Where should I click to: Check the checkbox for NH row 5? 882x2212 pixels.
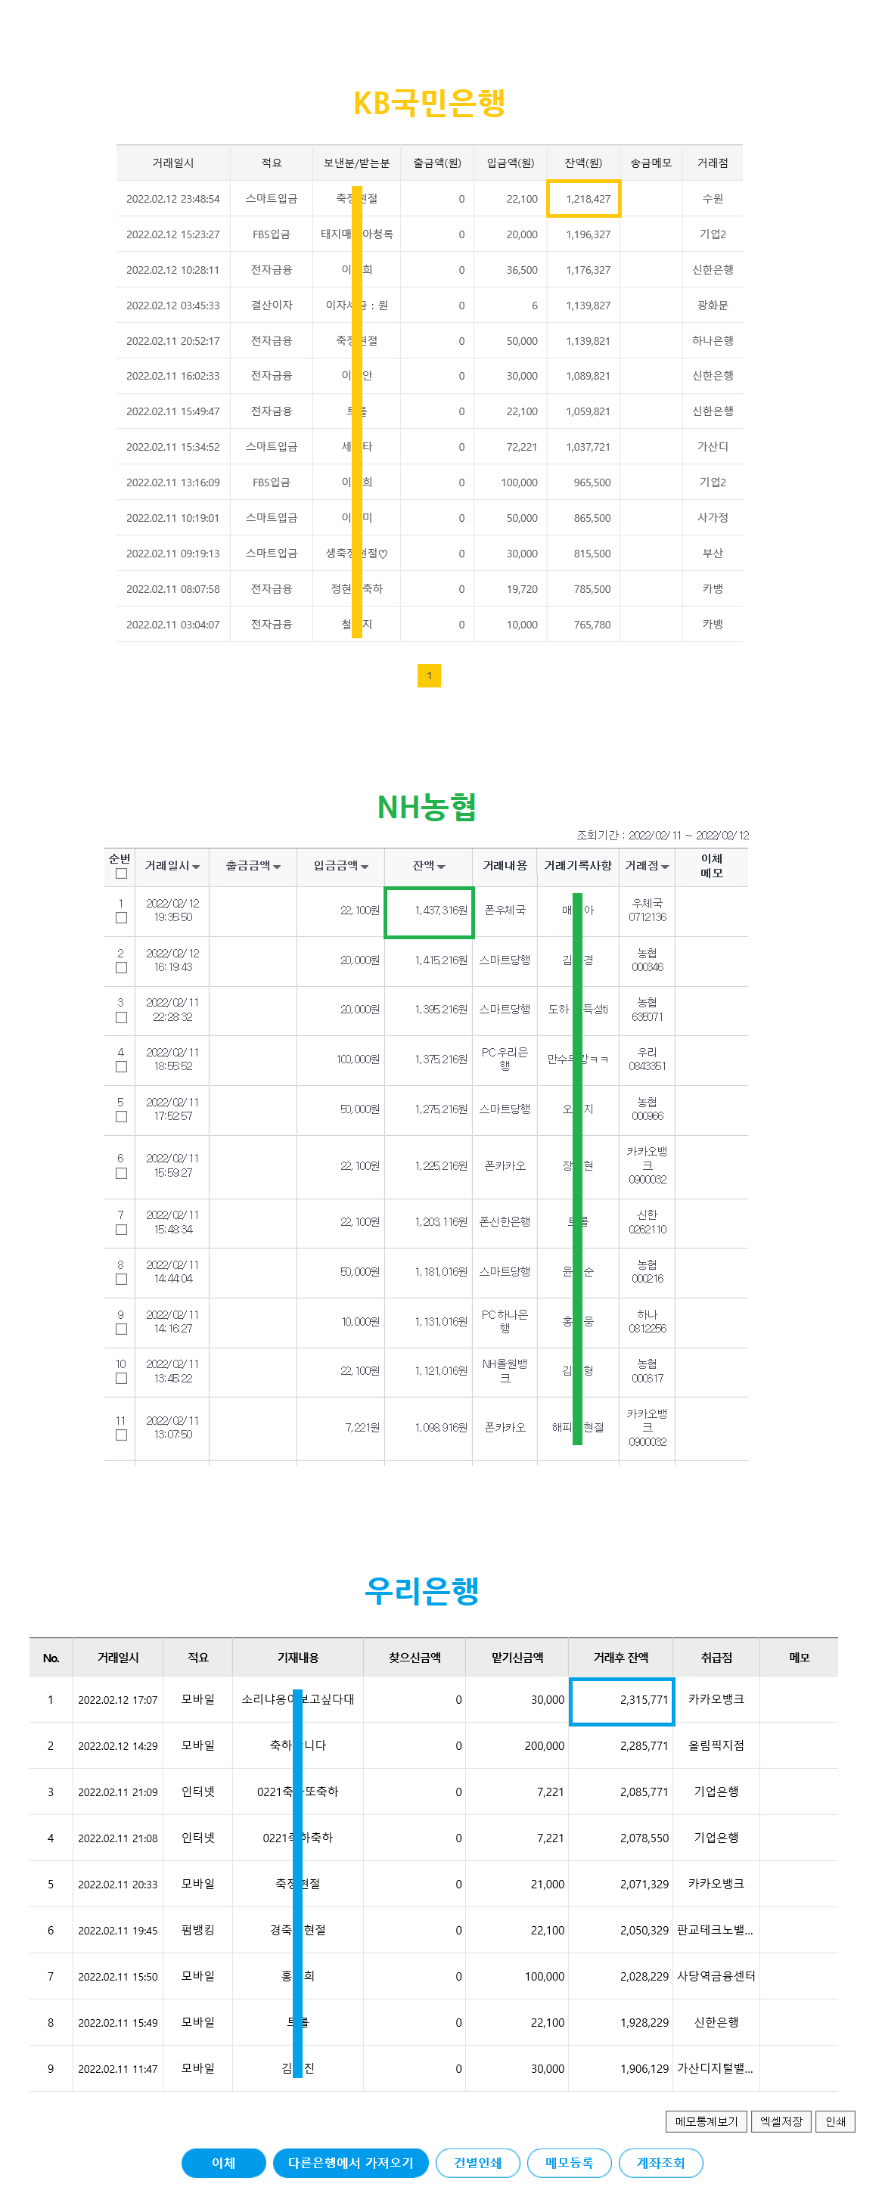(x=121, y=1116)
